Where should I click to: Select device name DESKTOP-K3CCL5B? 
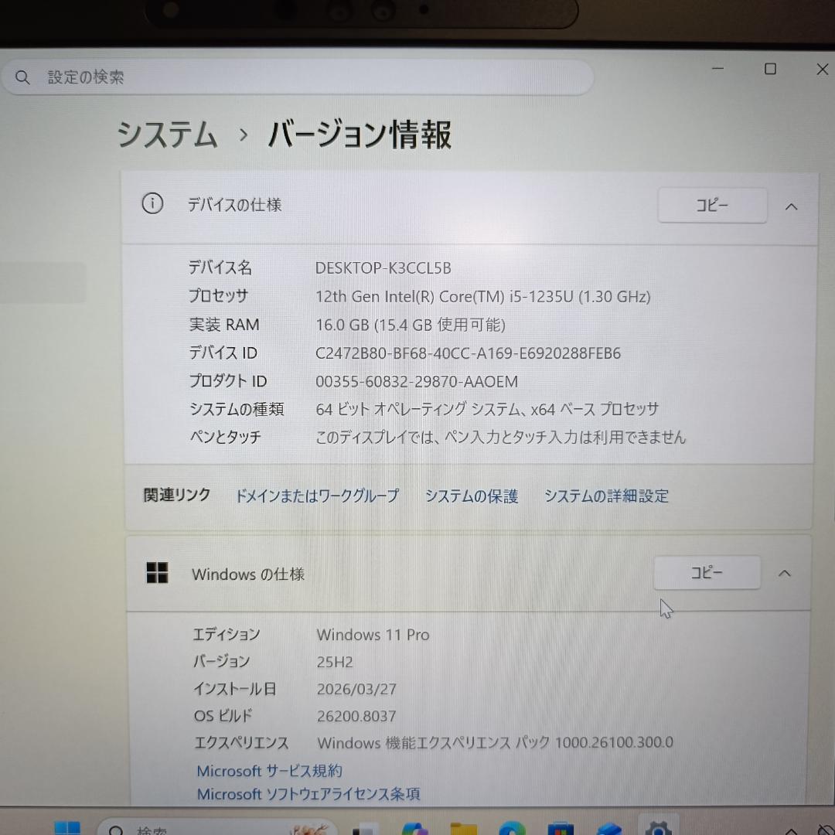pyautogui.click(x=383, y=268)
